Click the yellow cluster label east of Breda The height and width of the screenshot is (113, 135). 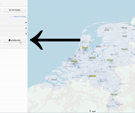[93, 76]
